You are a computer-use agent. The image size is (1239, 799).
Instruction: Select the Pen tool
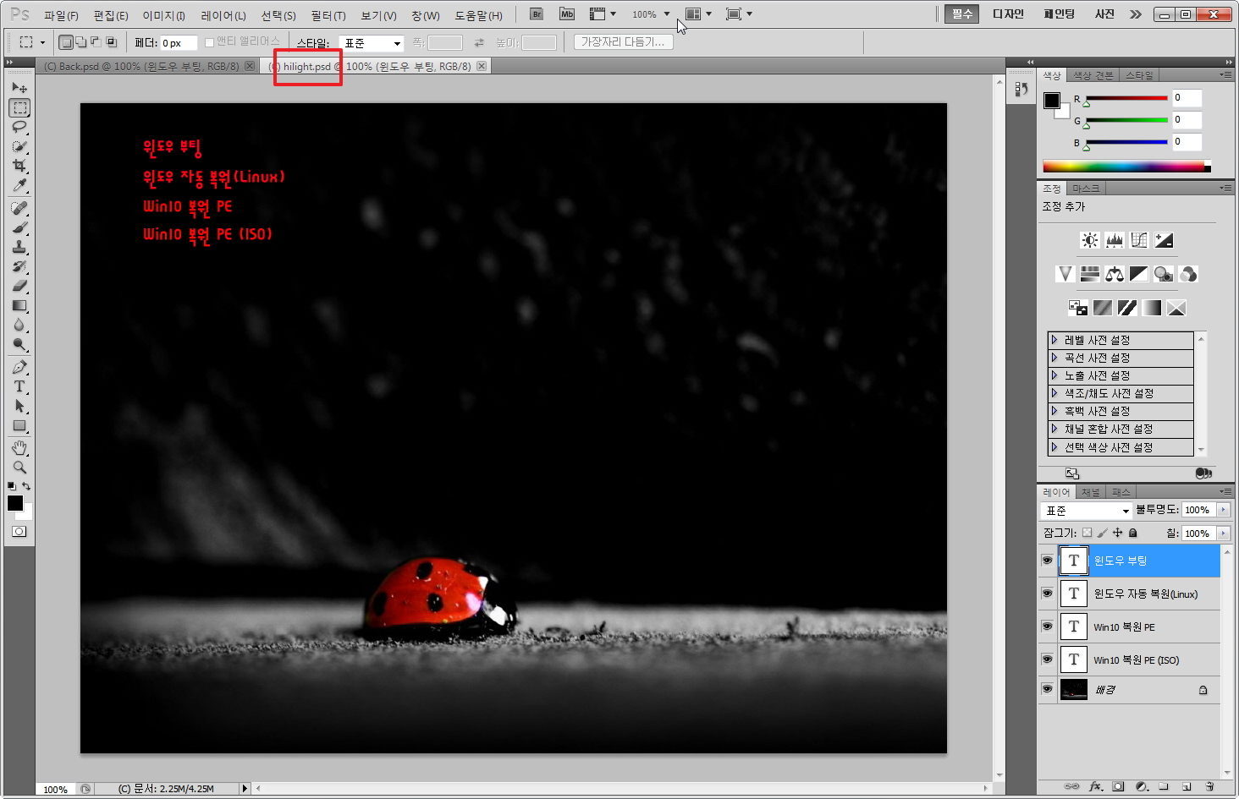(x=19, y=367)
